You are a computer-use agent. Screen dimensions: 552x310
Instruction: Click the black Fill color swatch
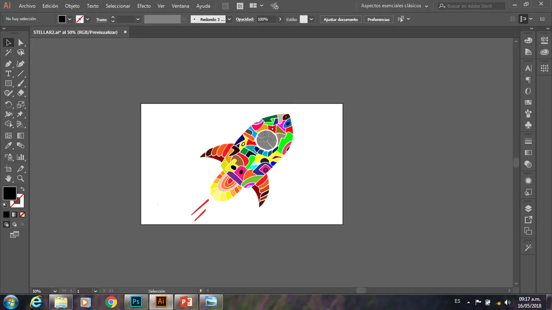[x=9, y=194]
